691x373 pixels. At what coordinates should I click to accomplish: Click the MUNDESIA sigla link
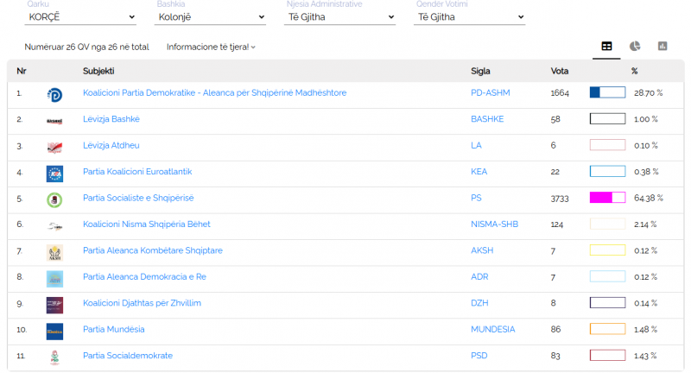pyautogui.click(x=492, y=329)
